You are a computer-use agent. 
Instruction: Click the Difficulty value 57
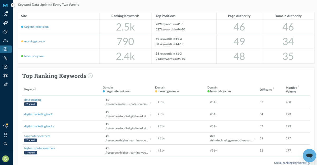tap(261, 102)
